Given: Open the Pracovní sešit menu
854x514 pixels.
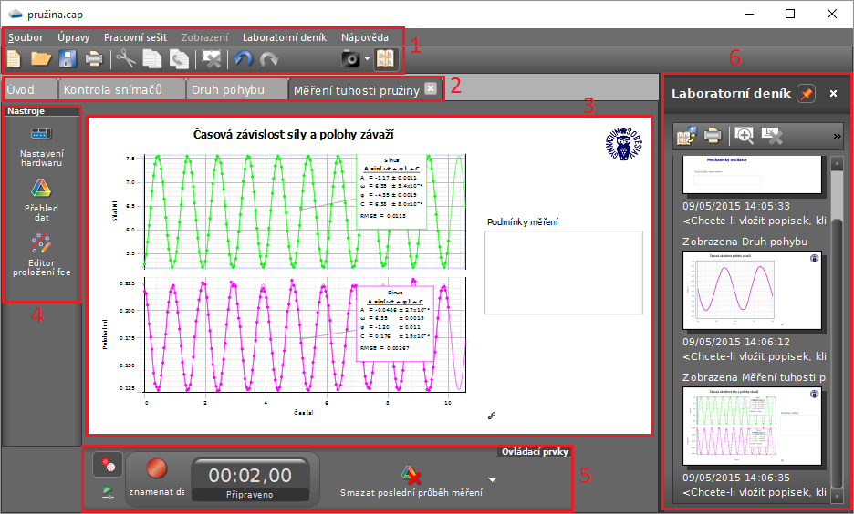Looking at the screenshot, I should [136, 38].
